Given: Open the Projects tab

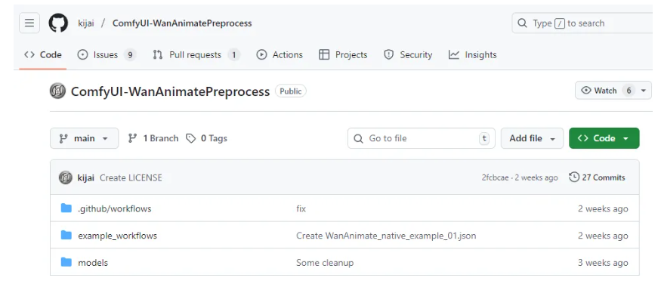Looking at the screenshot, I should click(343, 55).
